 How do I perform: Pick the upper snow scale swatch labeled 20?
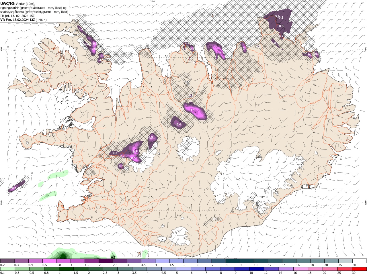331,261
